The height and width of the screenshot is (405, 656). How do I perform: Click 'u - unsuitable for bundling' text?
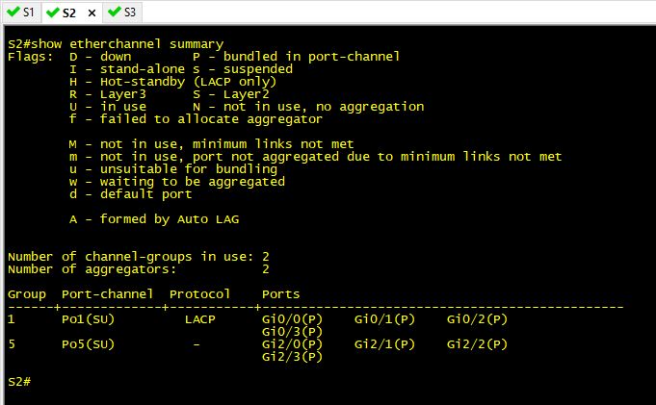173,169
